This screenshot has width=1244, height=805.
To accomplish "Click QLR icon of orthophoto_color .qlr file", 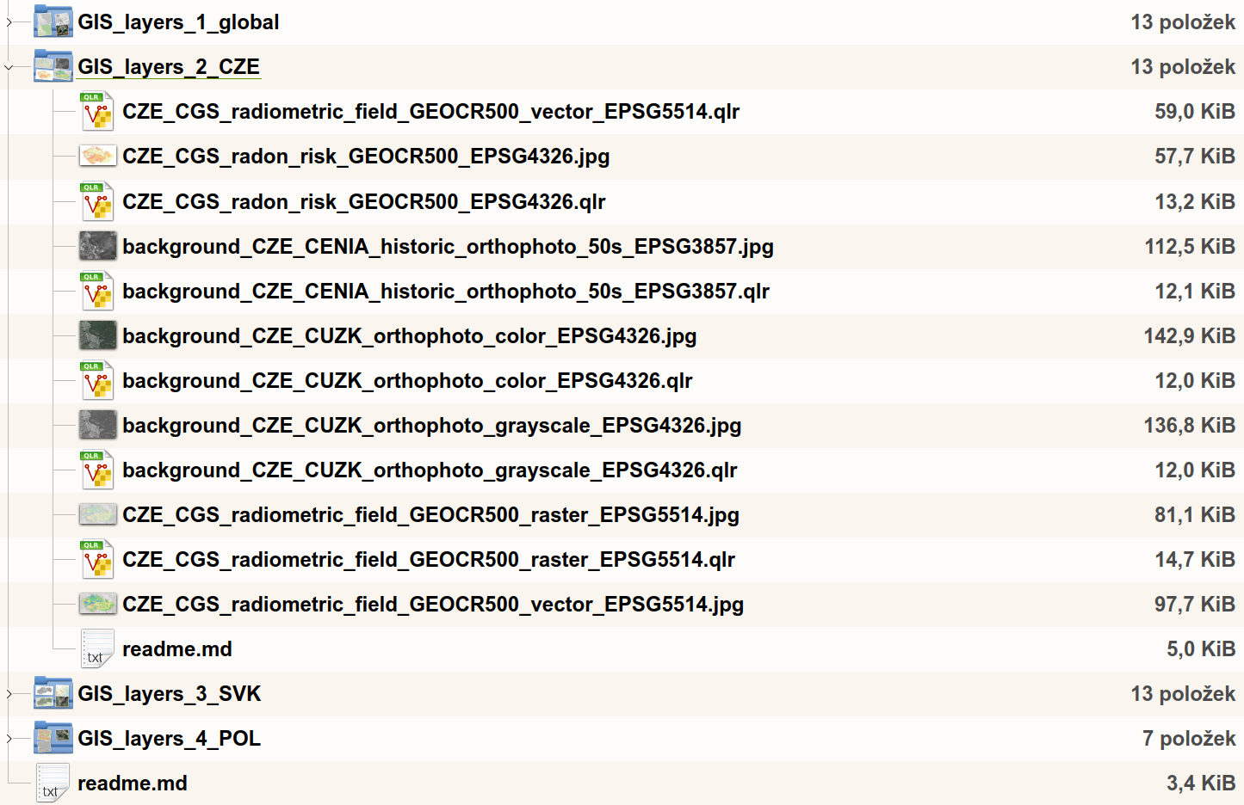I will point(97,381).
